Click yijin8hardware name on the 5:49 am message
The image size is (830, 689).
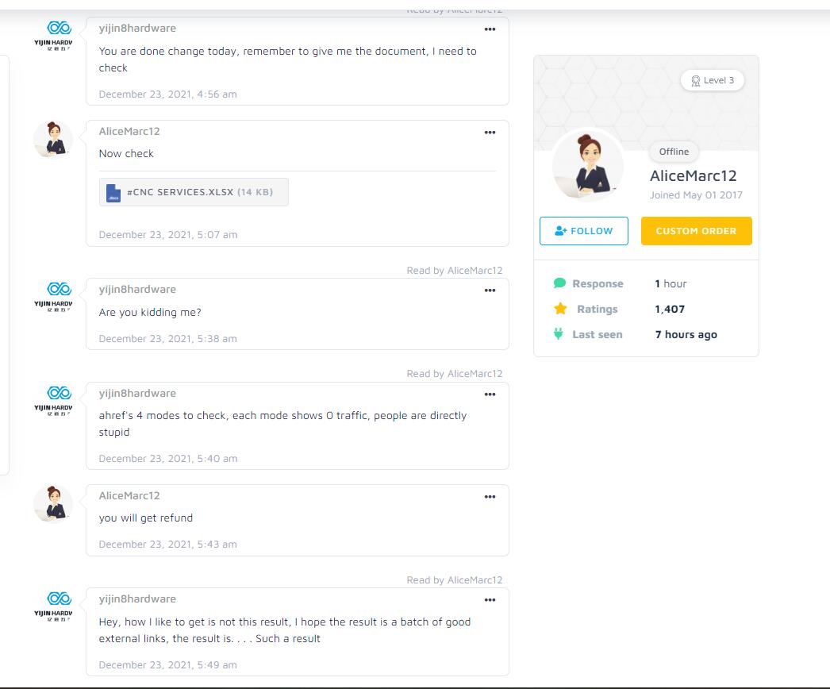point(137,599)
